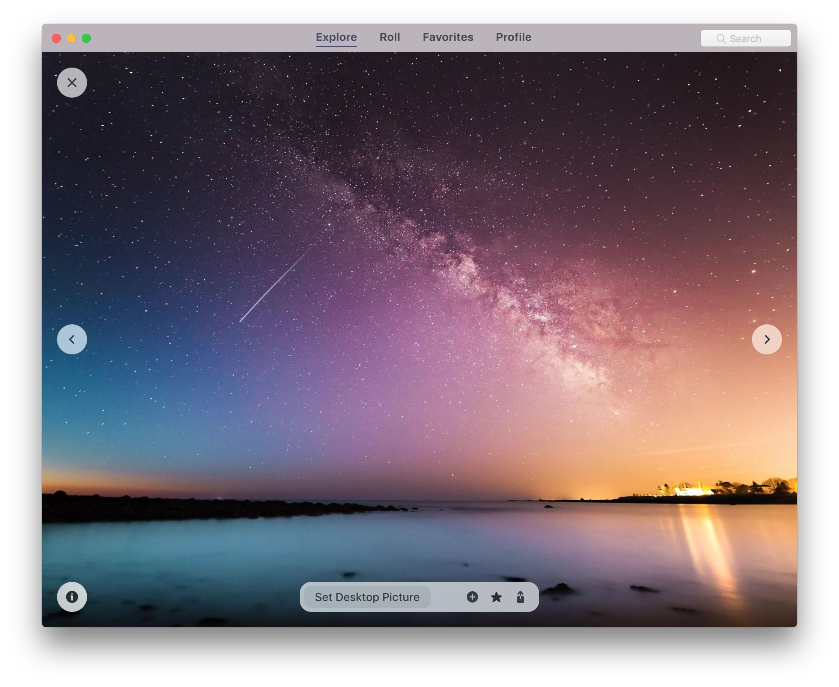This screenshot has width=839, height=687.
Task: Open the Roll tab
Action: coord(389,37)
